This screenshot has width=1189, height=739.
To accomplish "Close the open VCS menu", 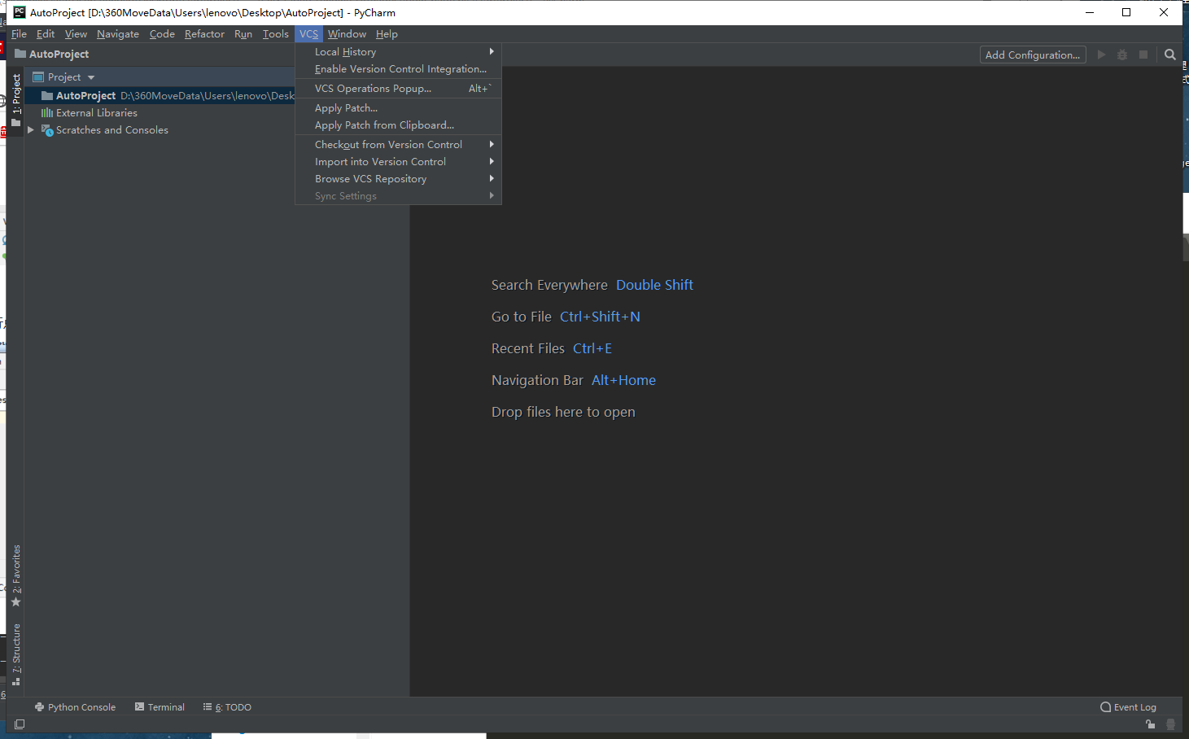I will click(308, 34).
